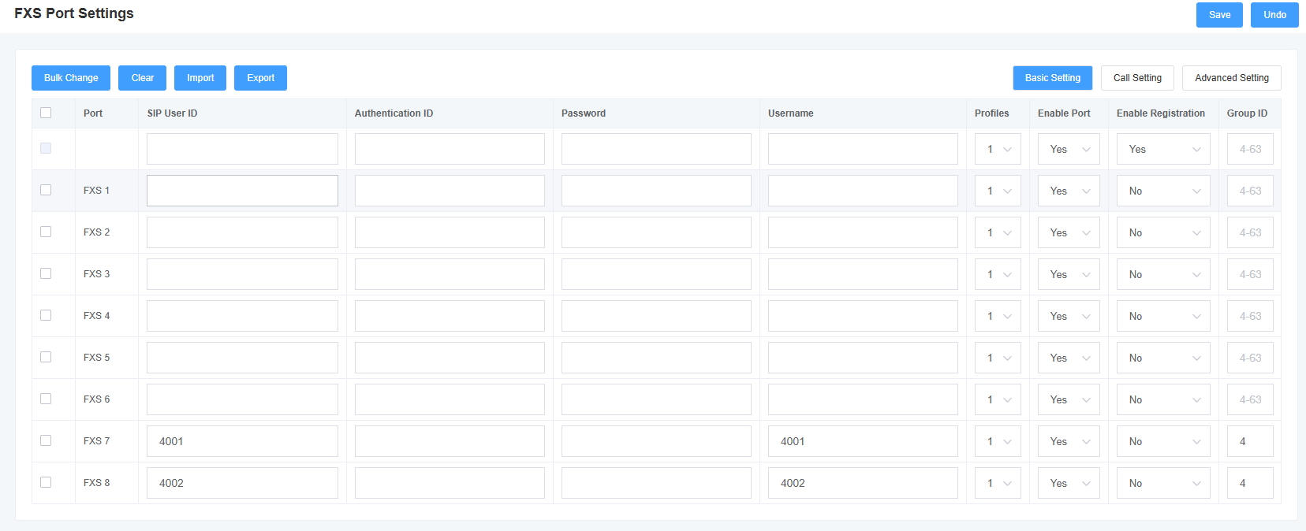This screenshot has width=1306, height=531.
Task: Click the Group ID field for FXS 8
Action: pos(1250,483)
